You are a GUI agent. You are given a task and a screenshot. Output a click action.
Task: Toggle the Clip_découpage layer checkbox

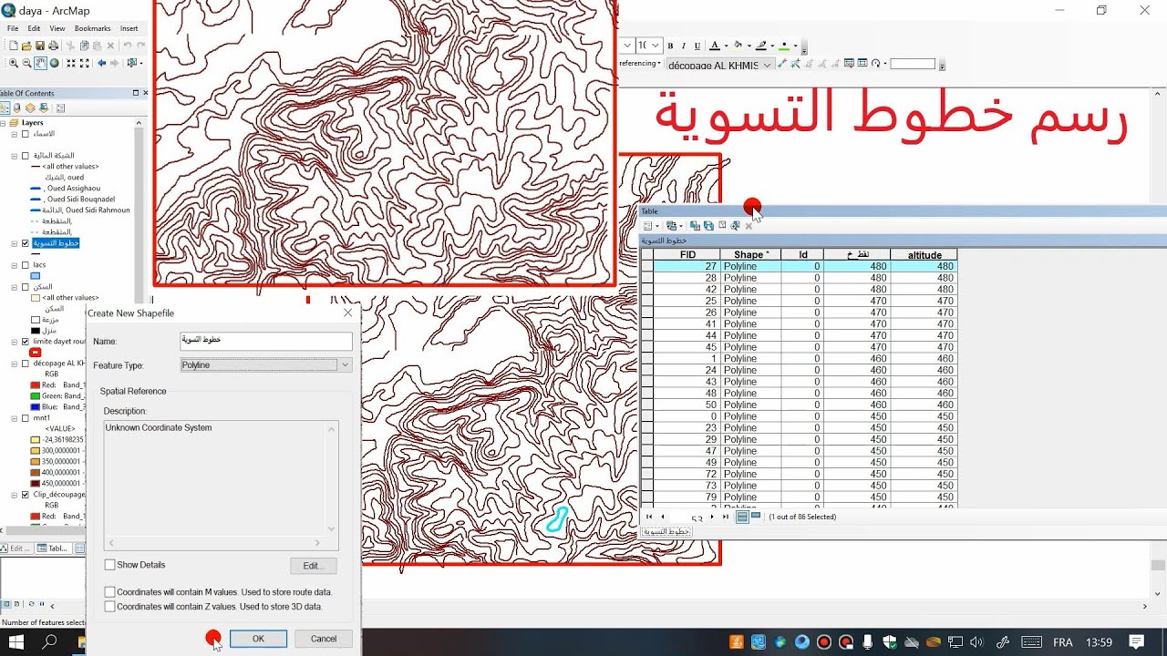pos(26,495)
